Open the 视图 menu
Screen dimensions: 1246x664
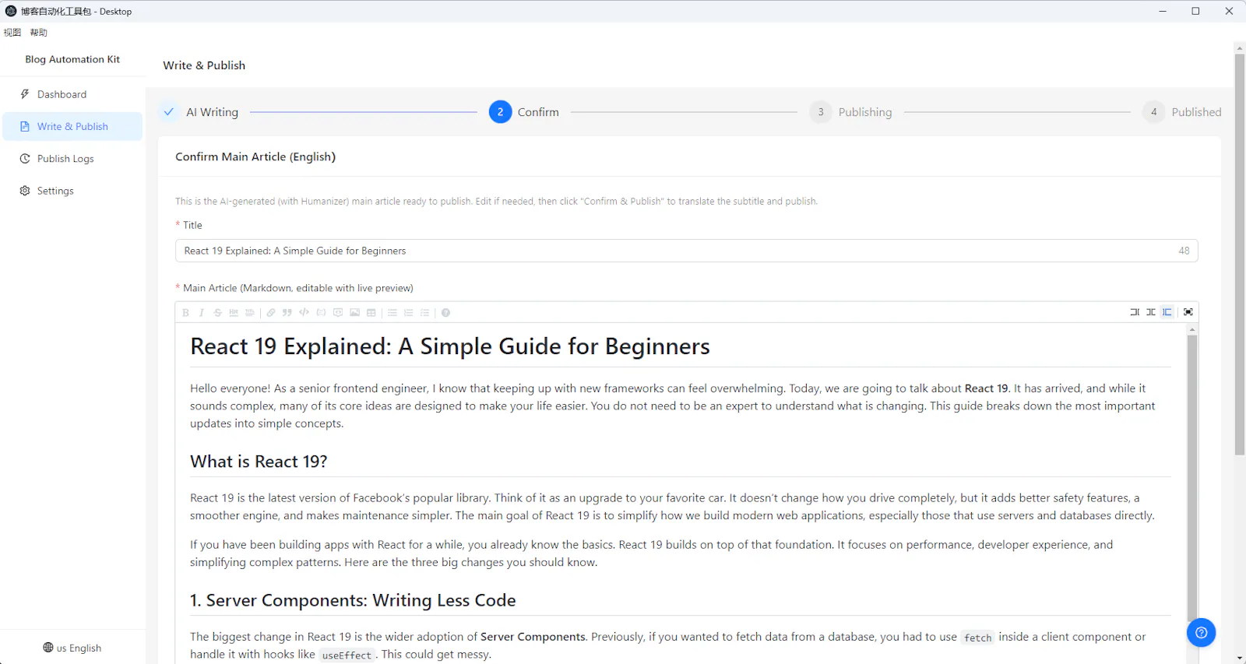(x=12, y=33)
